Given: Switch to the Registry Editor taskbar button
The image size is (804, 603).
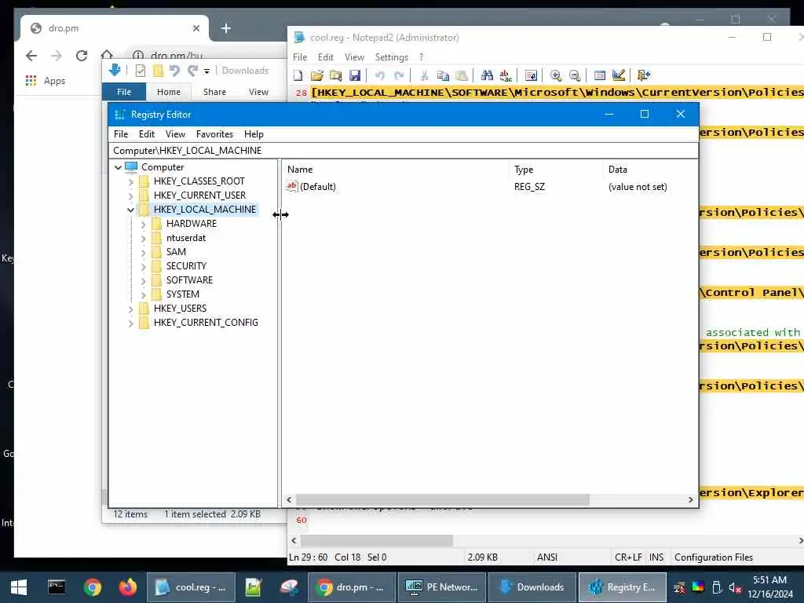Looking at the screenshot, I should (622, 587).
